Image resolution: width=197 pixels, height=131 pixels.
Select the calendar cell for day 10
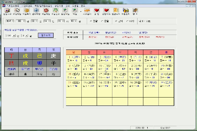coord(105,67)
